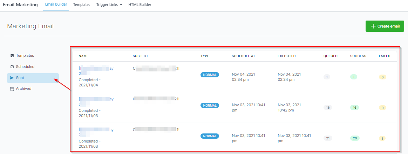Image resolution: width=408 pixels, height=154 pixels.
Task: Expand the Trigger Links dropdown
Action: click(109, 5)
